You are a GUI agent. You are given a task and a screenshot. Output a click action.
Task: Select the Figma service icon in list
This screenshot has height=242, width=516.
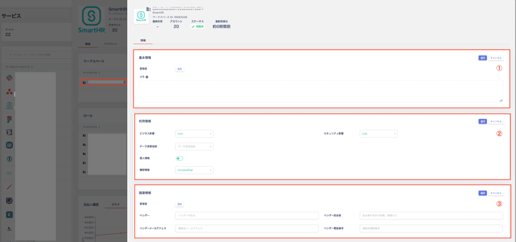point(10,119)
